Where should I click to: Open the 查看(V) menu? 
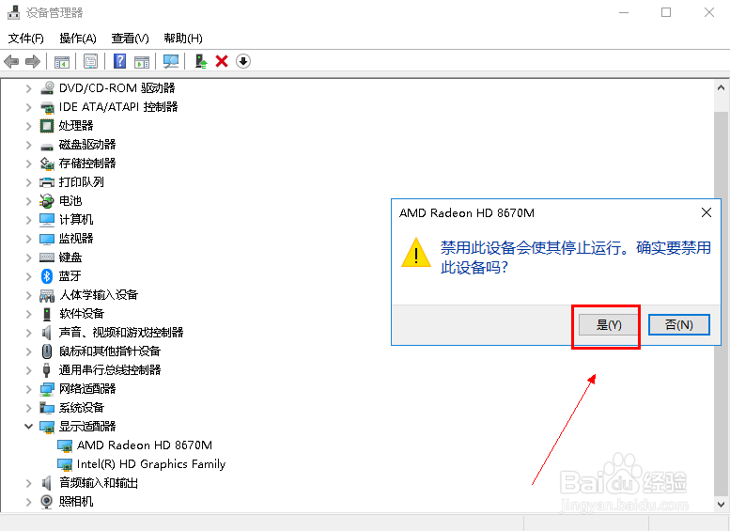point(130,39)
